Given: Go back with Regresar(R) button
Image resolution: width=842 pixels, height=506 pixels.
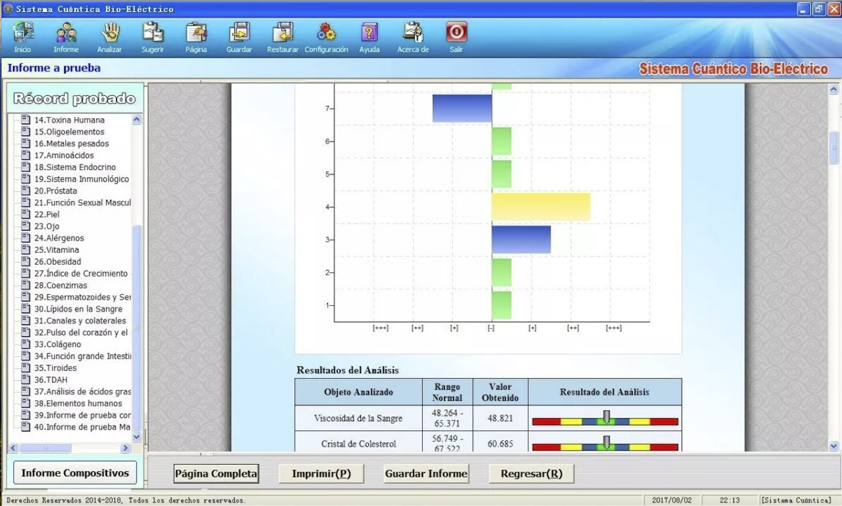Looking at the screenshot, I should point(531,473).
